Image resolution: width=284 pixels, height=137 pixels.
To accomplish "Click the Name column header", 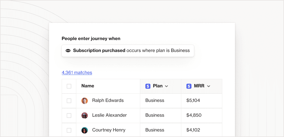I will [88, 86].
